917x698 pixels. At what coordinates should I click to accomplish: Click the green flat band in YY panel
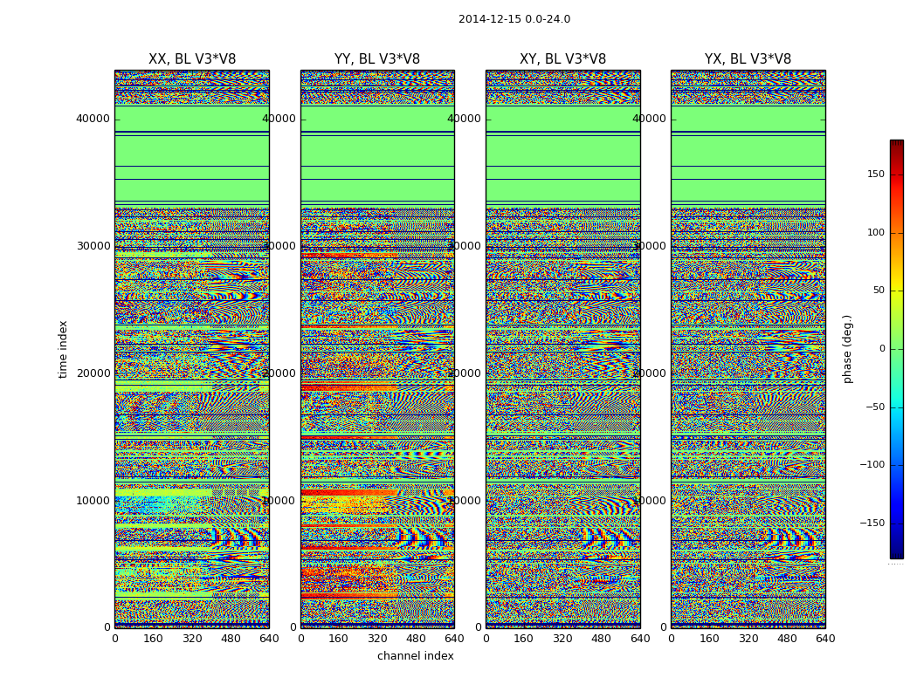coord(378,154)
